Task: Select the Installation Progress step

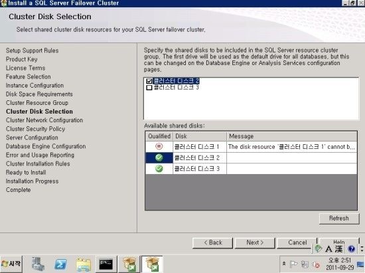Action: [32, 181]
